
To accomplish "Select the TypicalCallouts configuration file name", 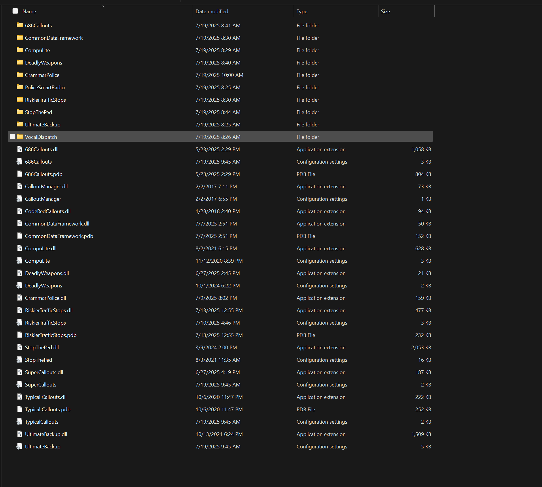I will (x=42, y=422).
